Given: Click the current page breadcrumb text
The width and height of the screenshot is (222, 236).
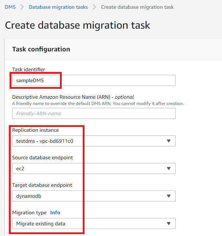Looking at the screenshot, I should 137,7.
